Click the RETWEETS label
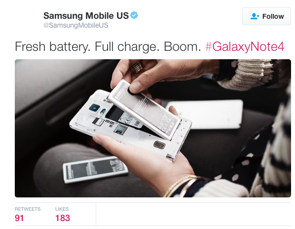 pos(28,209)
